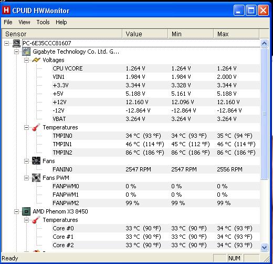Click the Fans PWM fan icon
The height and width of the screenshot is (264, 273).
(36, 178)
